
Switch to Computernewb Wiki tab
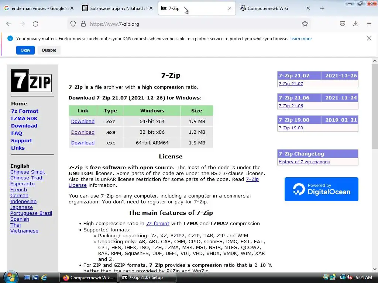(x=275, y=8)
